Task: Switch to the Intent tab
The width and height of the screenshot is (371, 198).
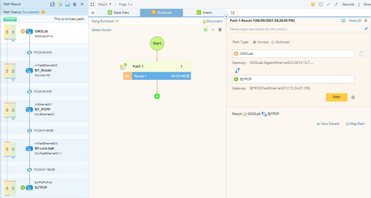Action: click(x=204, y=13)
